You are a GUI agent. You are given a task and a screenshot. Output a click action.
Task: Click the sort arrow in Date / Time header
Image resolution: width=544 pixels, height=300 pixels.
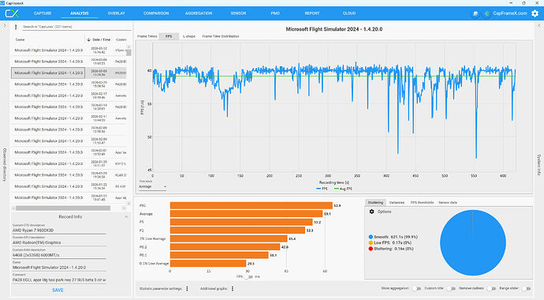(x=89, y=39)
